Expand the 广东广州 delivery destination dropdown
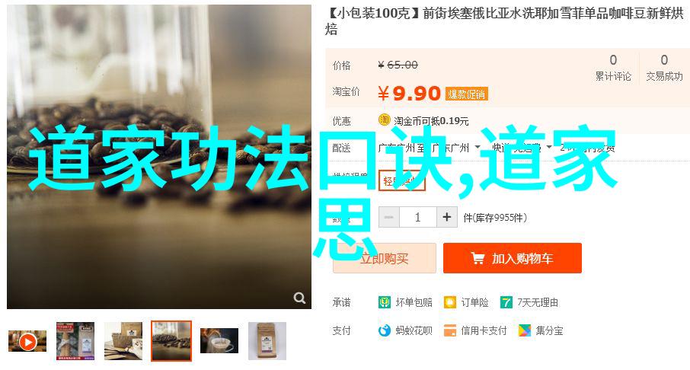Viewport: 690px width, 370px height. point(478,147)
